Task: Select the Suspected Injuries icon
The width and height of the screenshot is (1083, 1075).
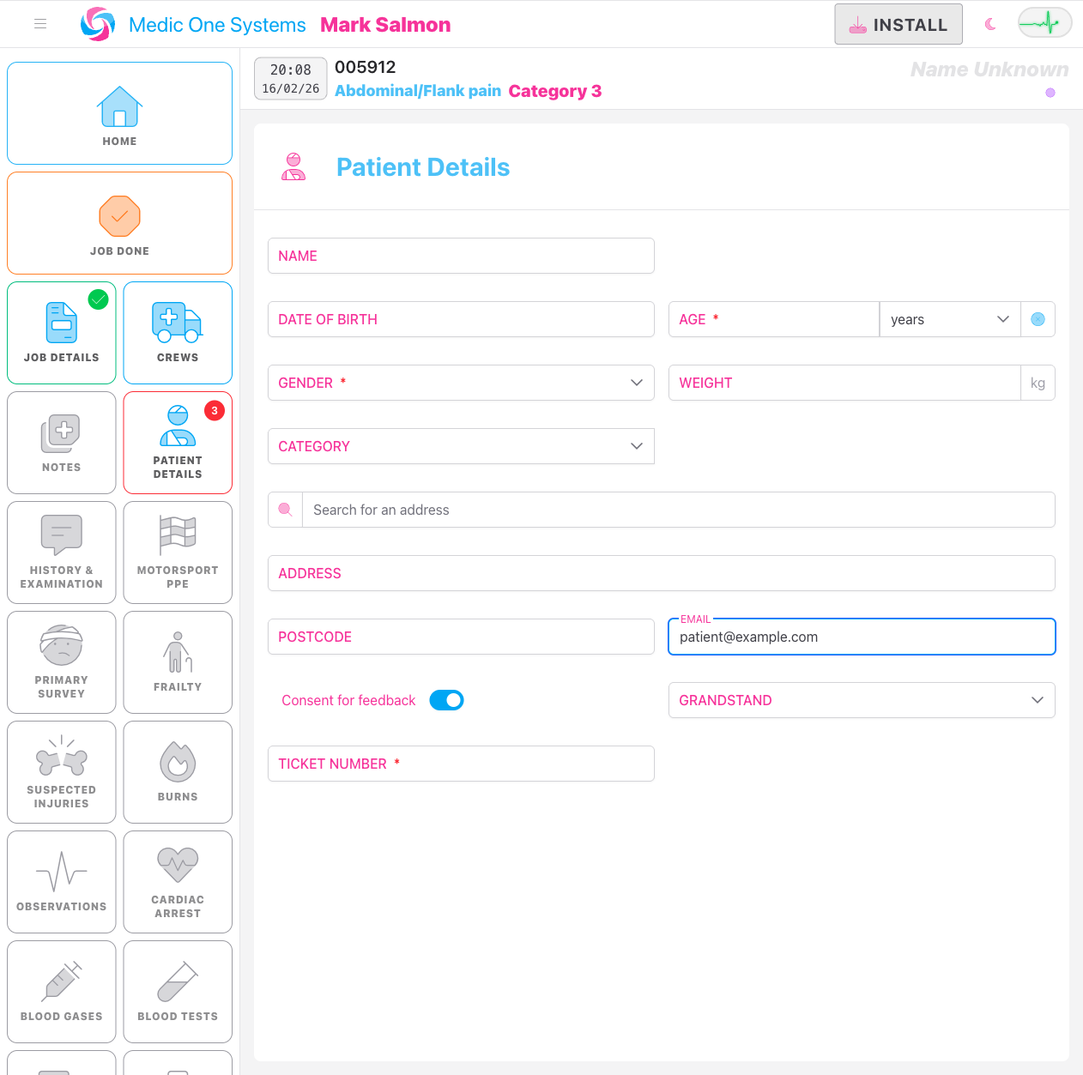Action: click(61, 772)
